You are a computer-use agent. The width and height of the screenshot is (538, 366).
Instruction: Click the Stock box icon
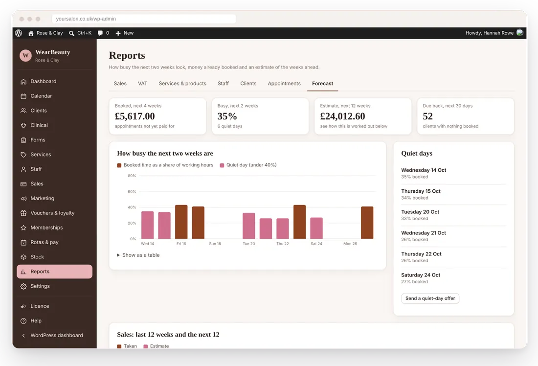coord(23,257)
